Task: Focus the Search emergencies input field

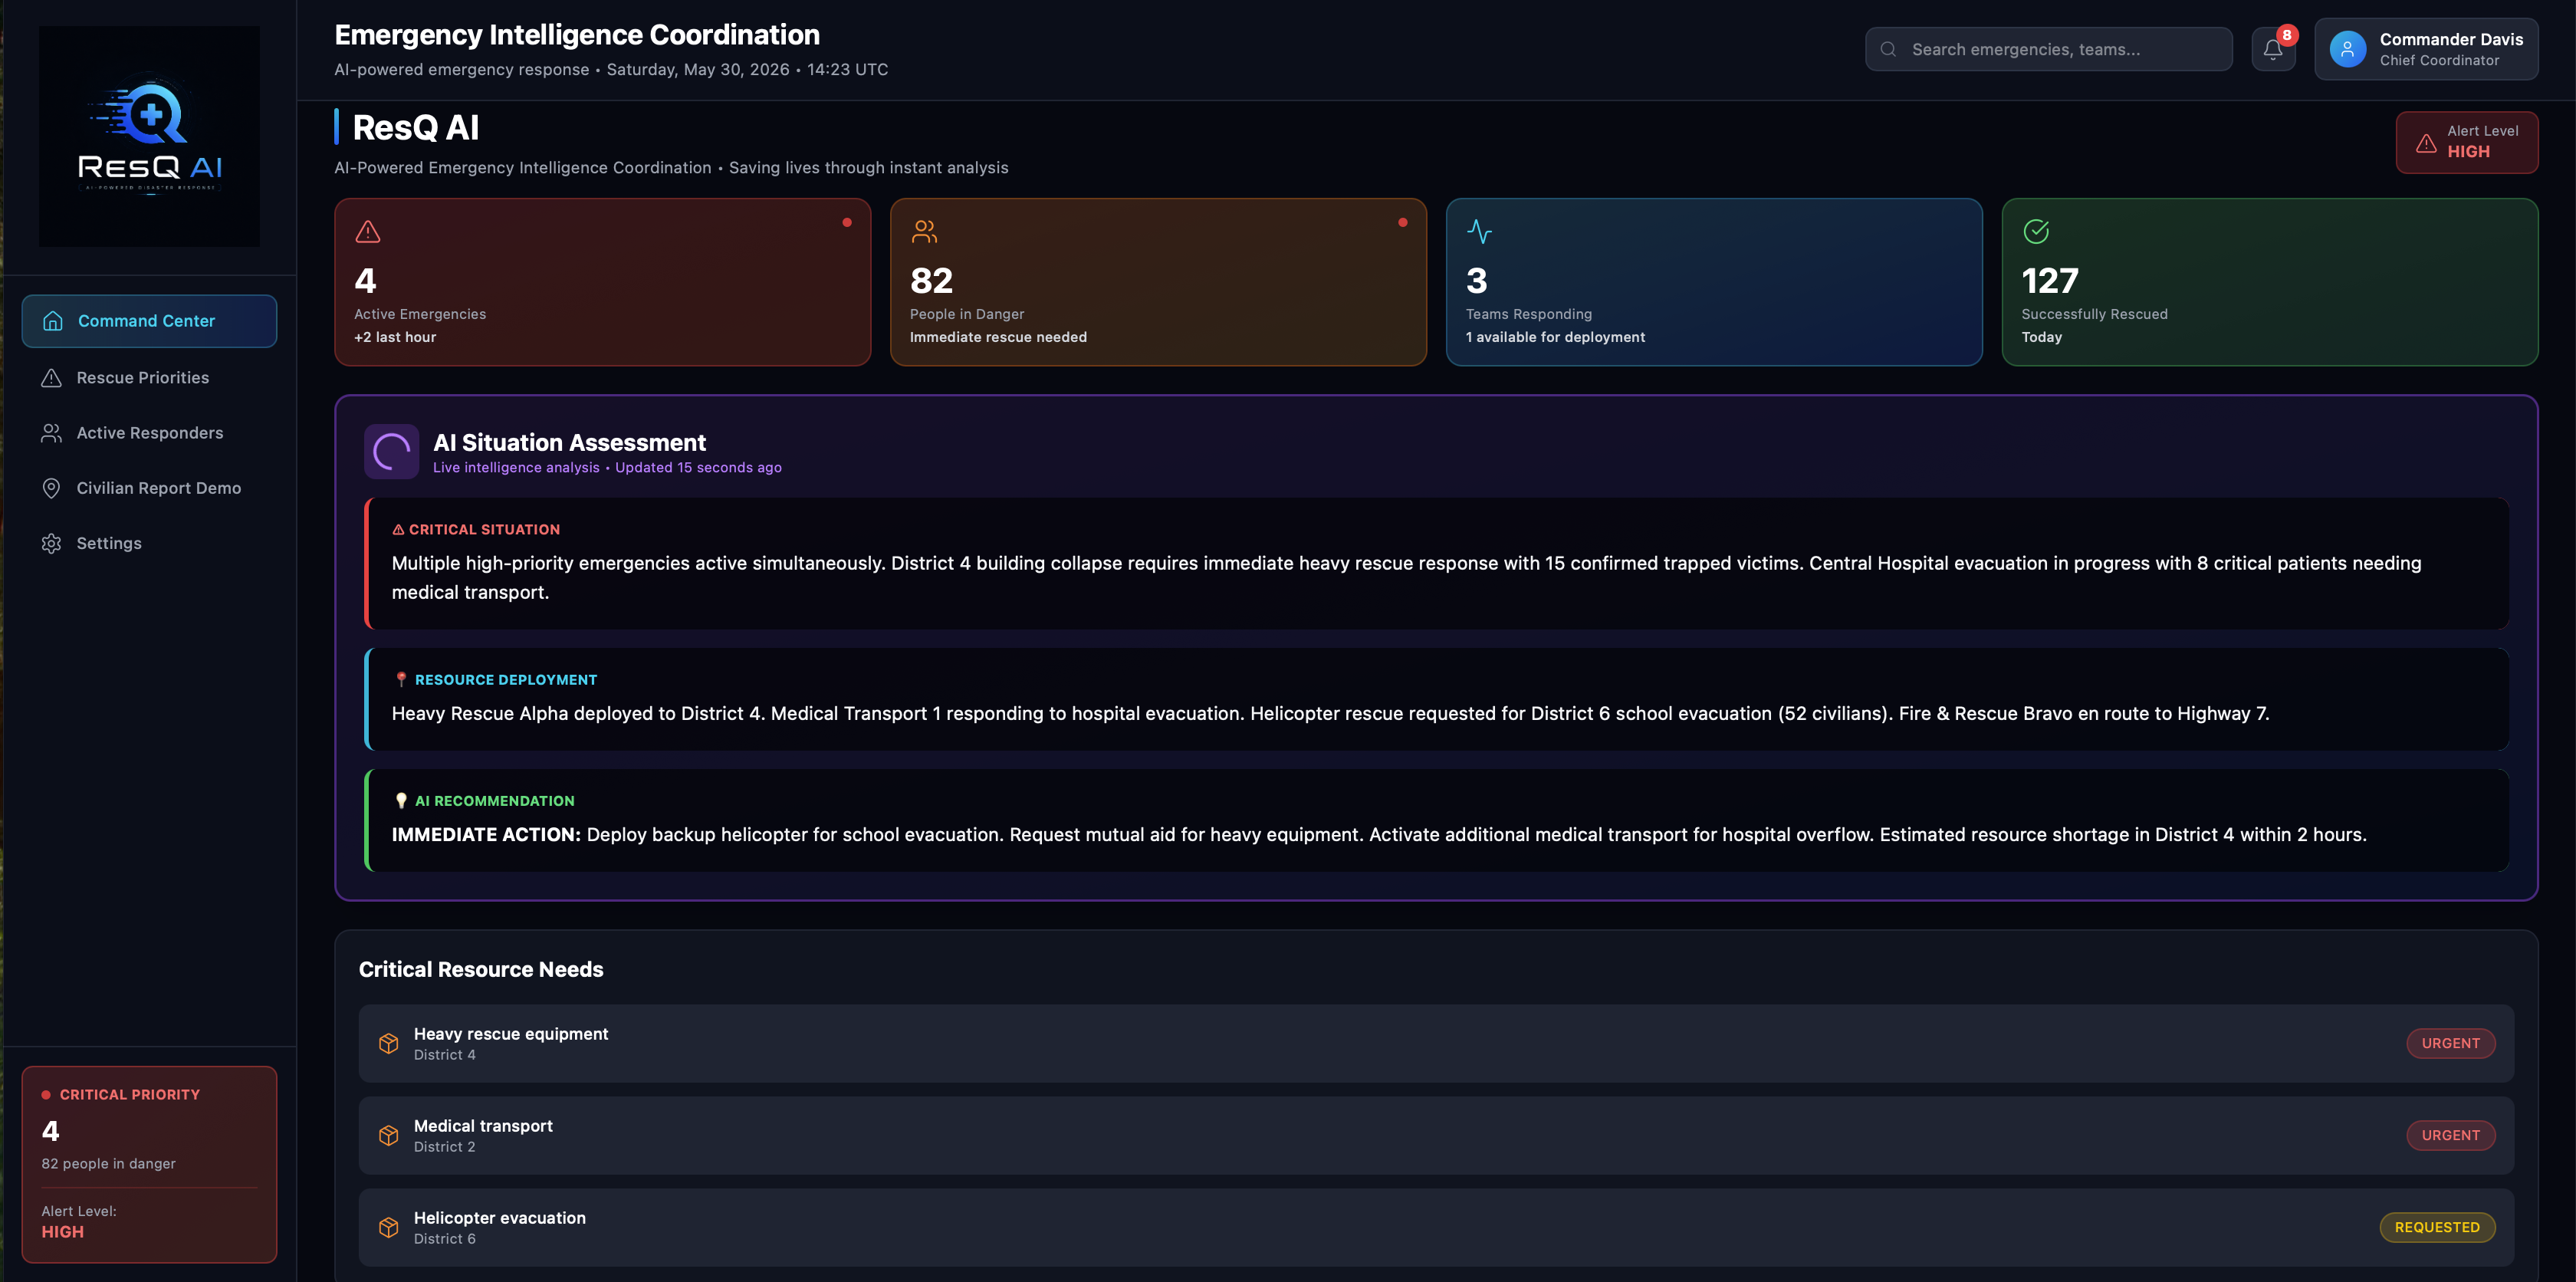Action: (x=2048, y=49)
